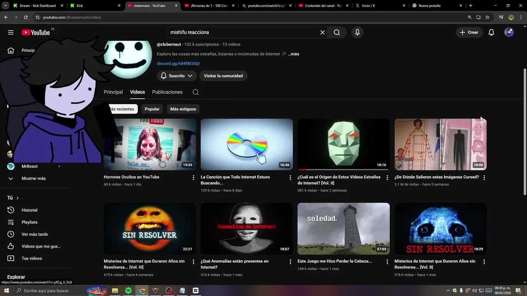
Task: Open Chrome three-dot menu
Action: click(521, 17)
